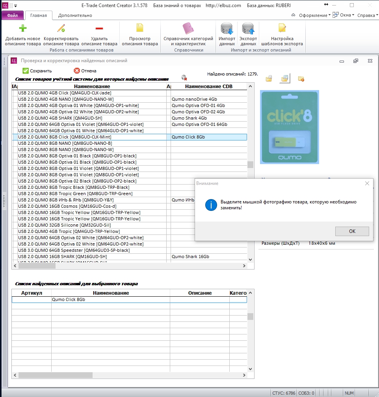The height and width of the screenshot is (397, 379).
Task: Click the quick access toolbar dropdown arrow
Action: [x=16, y=6]
